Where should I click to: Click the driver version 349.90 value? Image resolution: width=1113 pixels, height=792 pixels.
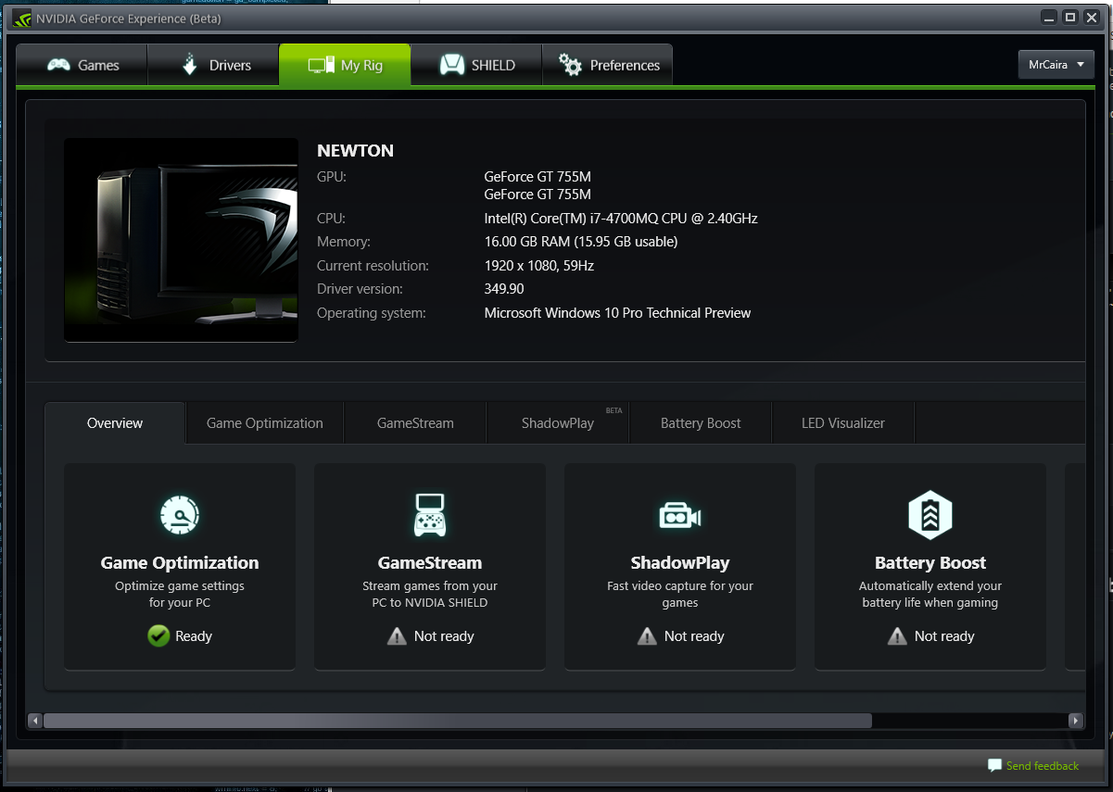504,289
